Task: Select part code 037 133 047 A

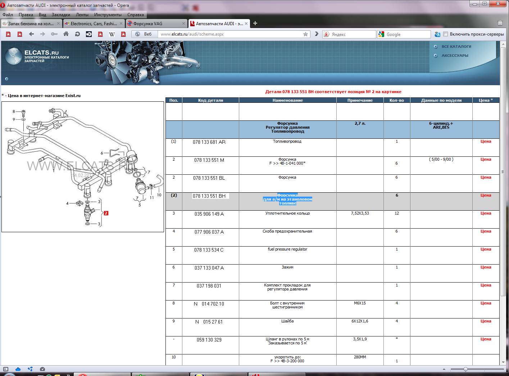Action: [209, 268]
